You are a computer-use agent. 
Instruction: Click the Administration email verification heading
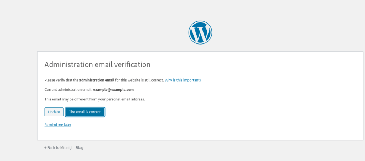tap(97, 64)
